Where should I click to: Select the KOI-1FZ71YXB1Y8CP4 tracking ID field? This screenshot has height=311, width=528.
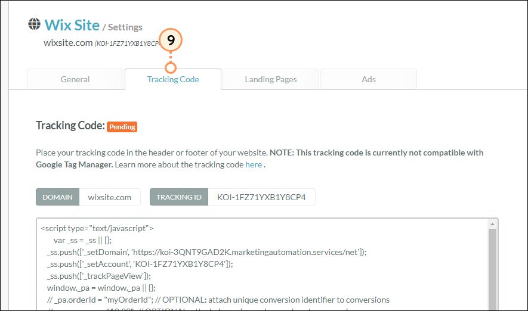[x=262, y=197]
